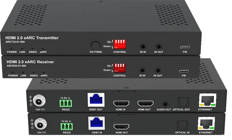The image size is (232, 140).
Task: Select the FW USB-C port on Transmitter
Action: pyautogui.click(x=185, y=47)
